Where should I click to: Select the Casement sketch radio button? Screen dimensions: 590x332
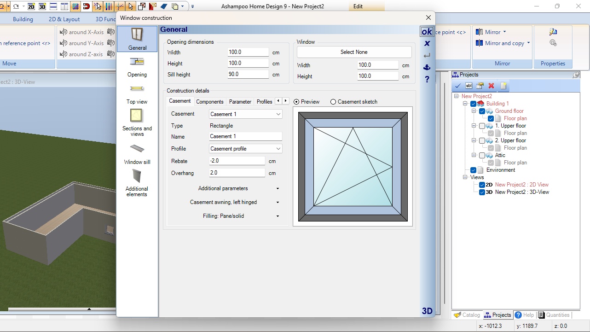click(x=333, y=102)
